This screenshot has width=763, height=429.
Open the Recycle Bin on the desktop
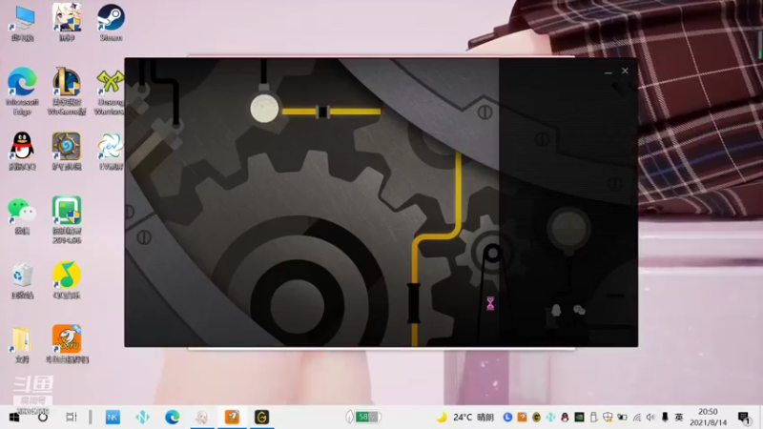(x=22, y=280)
